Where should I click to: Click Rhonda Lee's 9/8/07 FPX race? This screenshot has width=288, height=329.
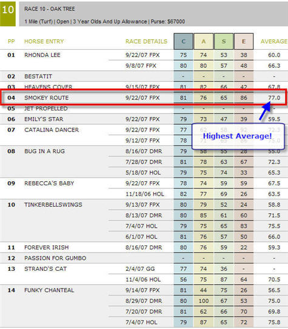pos(141,65)
